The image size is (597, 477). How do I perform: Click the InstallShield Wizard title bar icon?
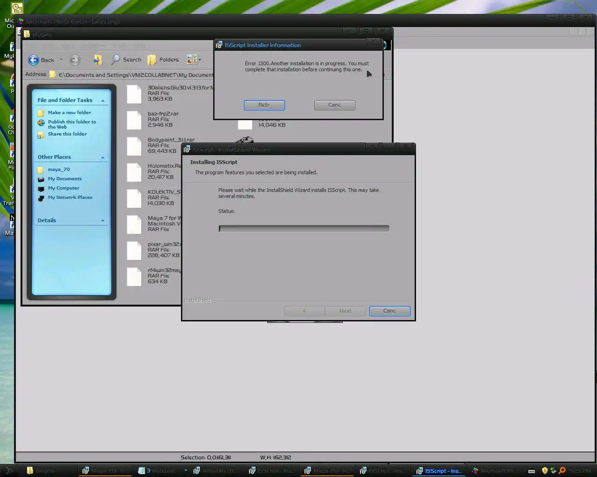(187, 150)
